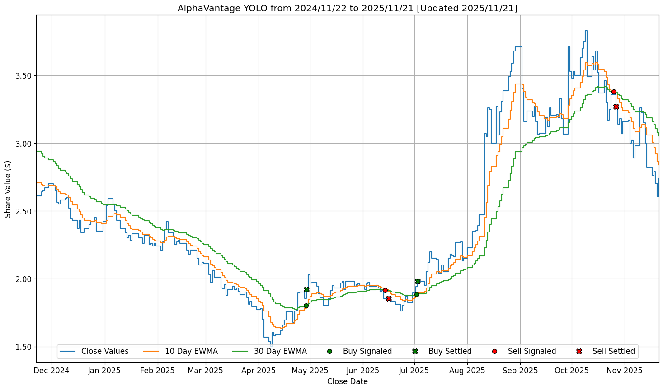Click the Close Date axis label
Viewport: 663px width, 390px height.
(347, 382)
